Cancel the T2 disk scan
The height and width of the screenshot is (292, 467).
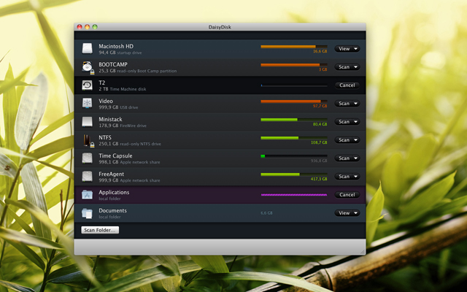(x=347, y=85)
